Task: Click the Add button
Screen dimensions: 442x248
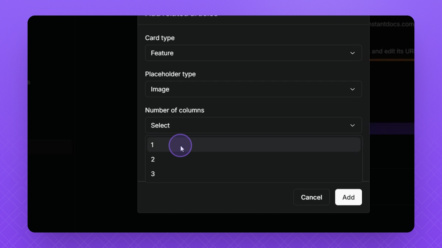Action: coord(349,197)
